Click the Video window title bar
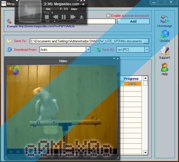This screenshot has height=162, width=179. 62,61
